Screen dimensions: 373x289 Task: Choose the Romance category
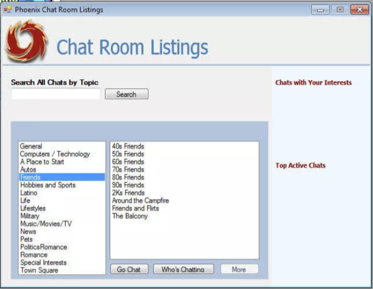[62, 255]
